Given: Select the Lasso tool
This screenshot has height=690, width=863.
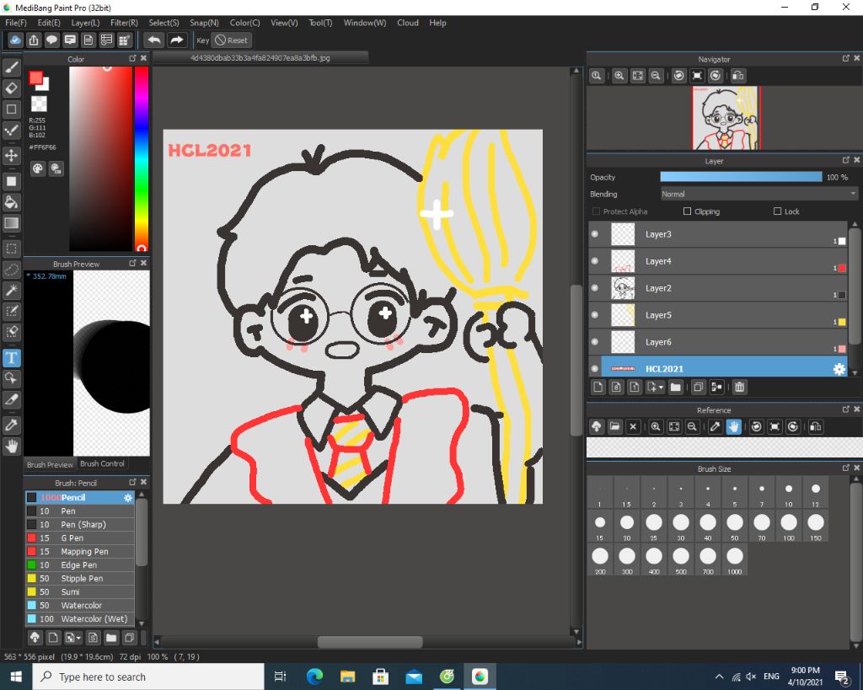Looking at the screenshot, I should (12, 270).
